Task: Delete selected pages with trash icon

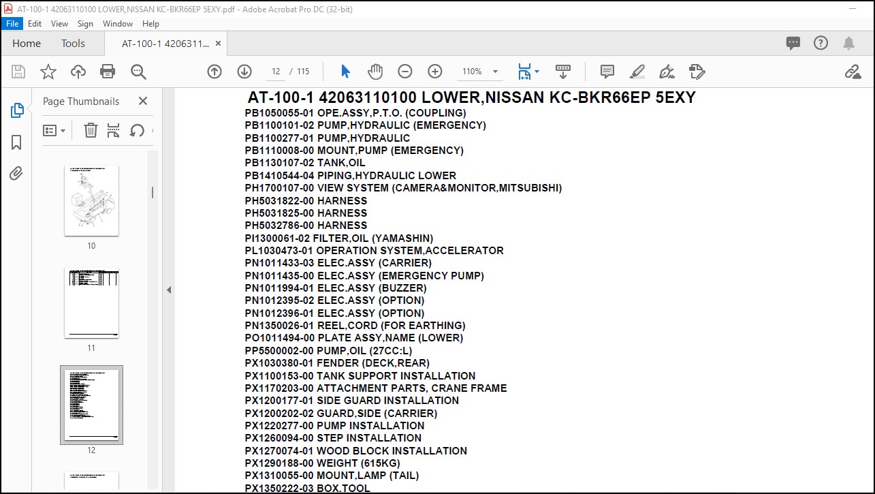Action: click(x=91, y=130)
